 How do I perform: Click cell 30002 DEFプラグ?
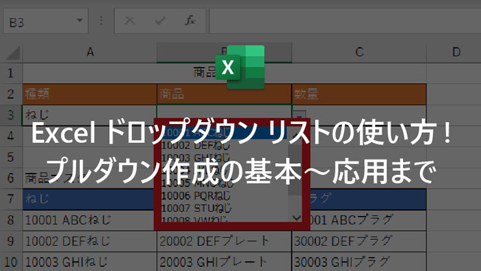pyautogui.click(x=359, y=241)
